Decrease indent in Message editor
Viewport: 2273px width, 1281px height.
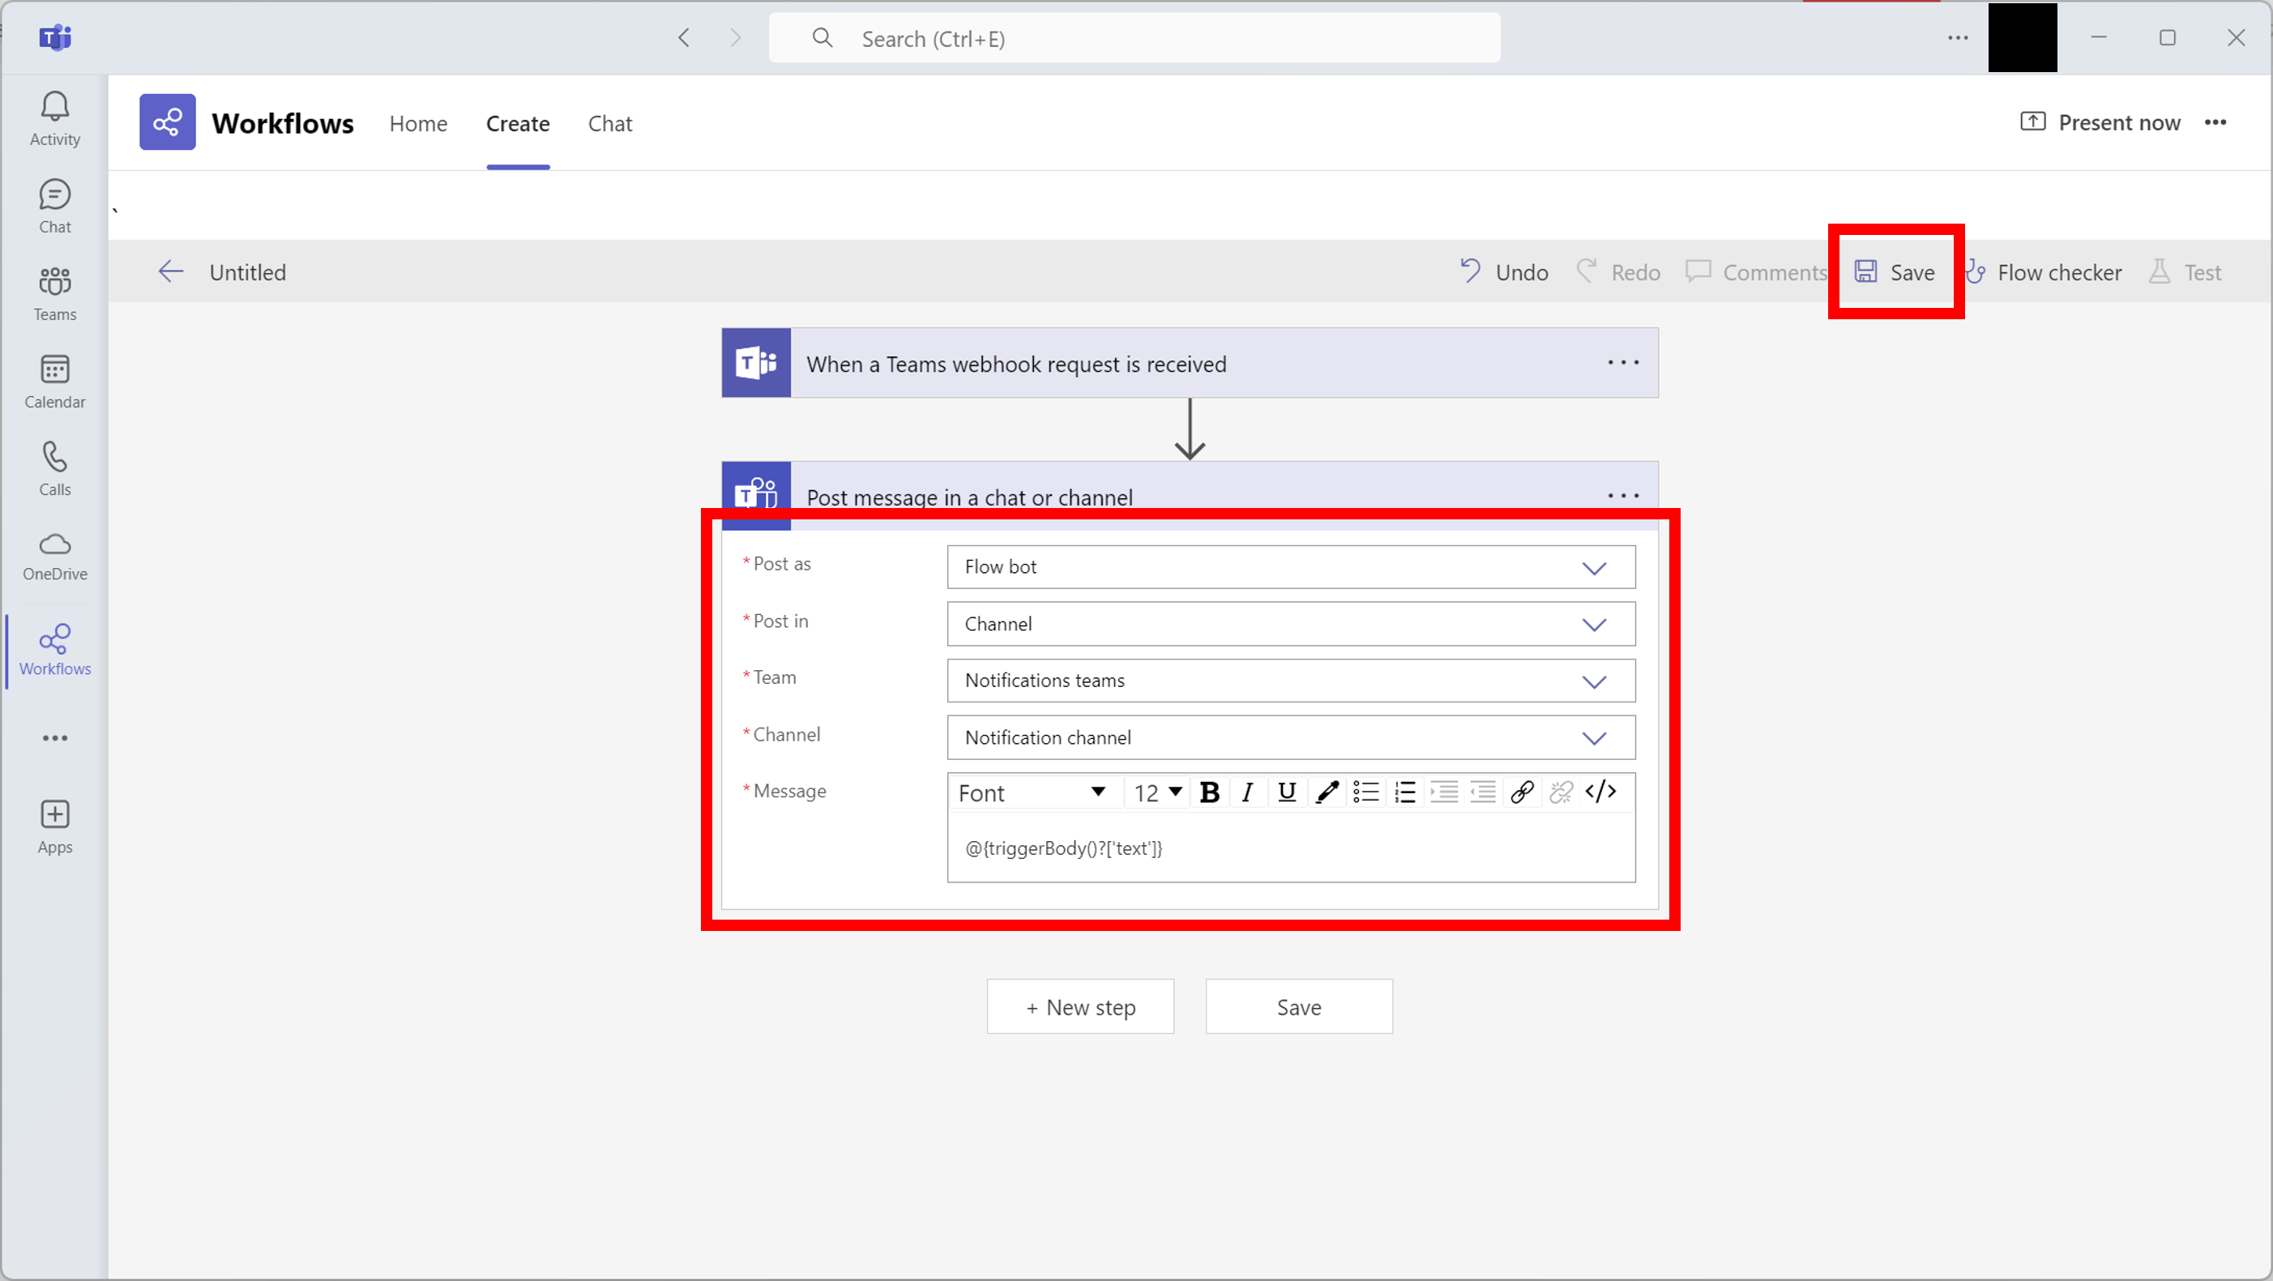pyautogui.click(x=1482, y=792)
